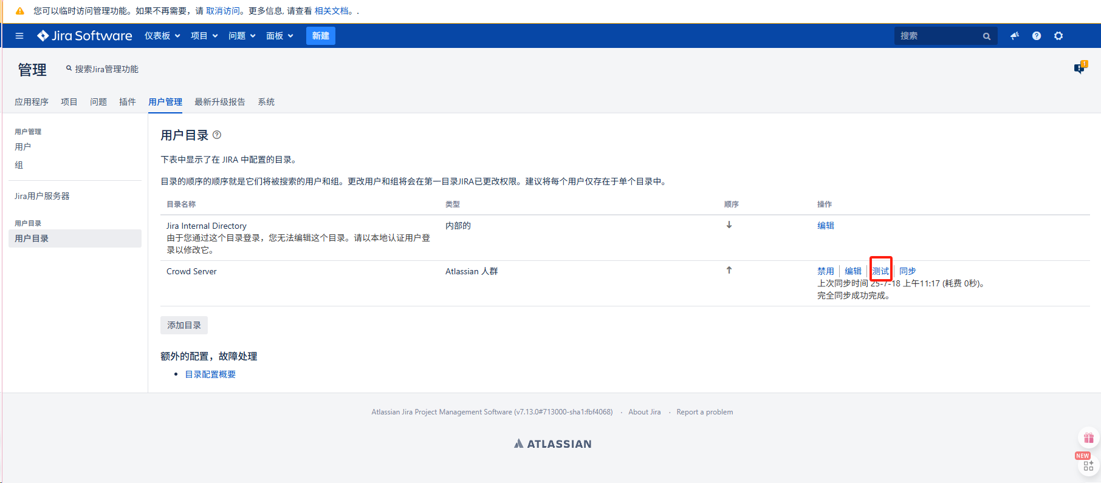The image size is (1101, 483).
Task: Click the search magnifier icon in header
Action: (987, 36)
